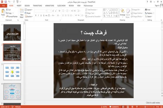Decrease font size with the smaller A icon

tap(56, 11)
